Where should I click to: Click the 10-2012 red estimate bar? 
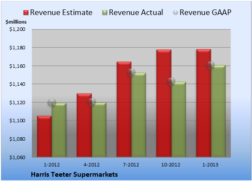pos(164,103)
